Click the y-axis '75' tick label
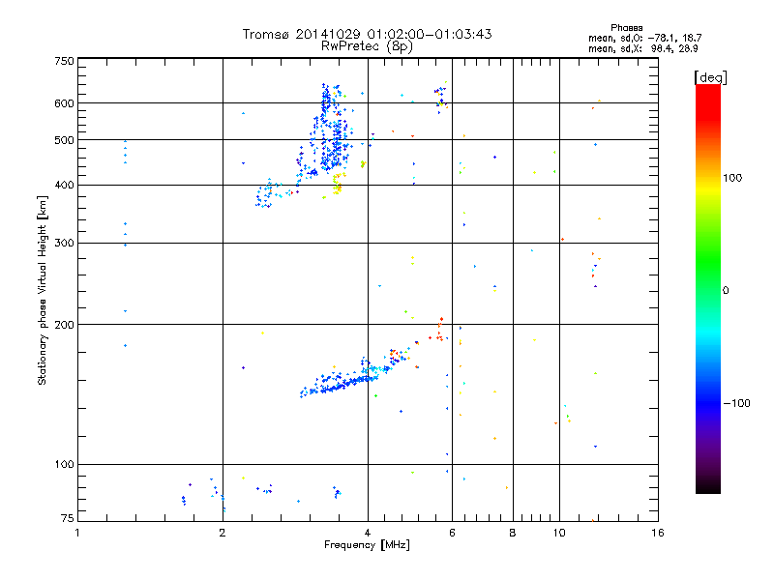 [x=68, y=518]
